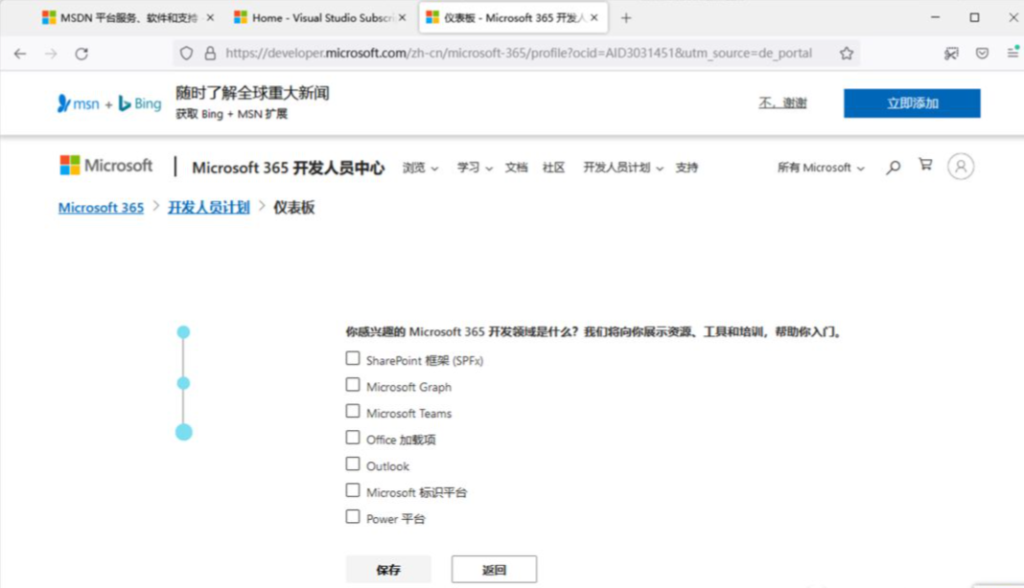The width and height of the screenshot is (1024, 588).
Task: Expand the 学习 dropdown menu
Action: click(475, 168)
